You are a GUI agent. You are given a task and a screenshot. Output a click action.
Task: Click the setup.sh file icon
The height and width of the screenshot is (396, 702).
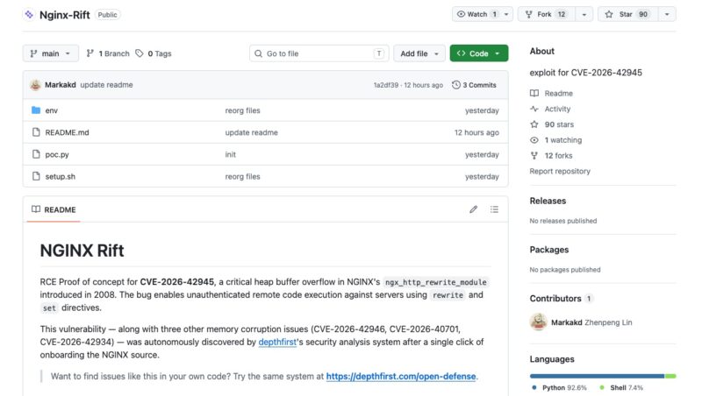click(x=36, y=176)
